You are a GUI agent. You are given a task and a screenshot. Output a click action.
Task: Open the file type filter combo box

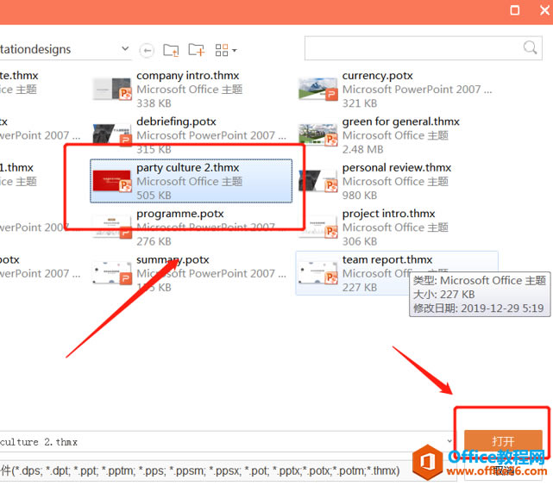coord(228,470)
